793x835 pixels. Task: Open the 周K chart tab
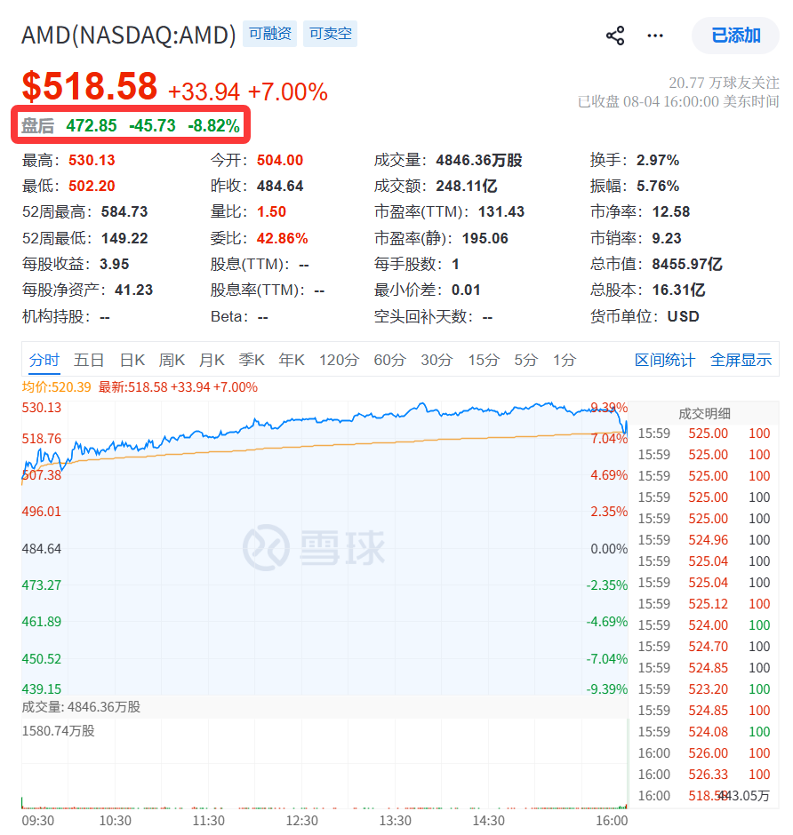(x=172, y=360)
